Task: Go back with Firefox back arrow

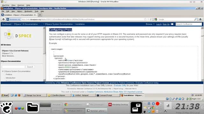Action: (x=4, y=19)
